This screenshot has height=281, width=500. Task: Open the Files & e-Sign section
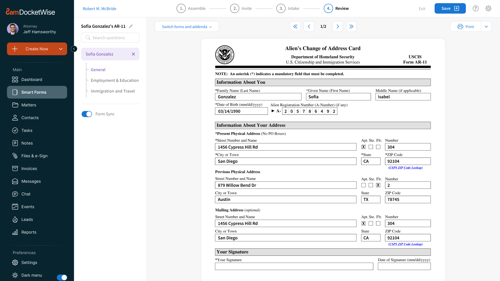(34, 156)
